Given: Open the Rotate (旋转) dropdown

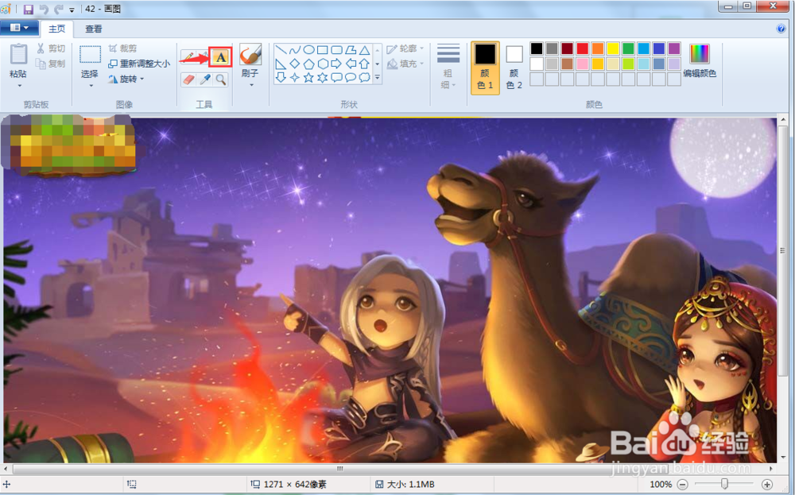Looking at the screenshot, I should coord(126,79).
